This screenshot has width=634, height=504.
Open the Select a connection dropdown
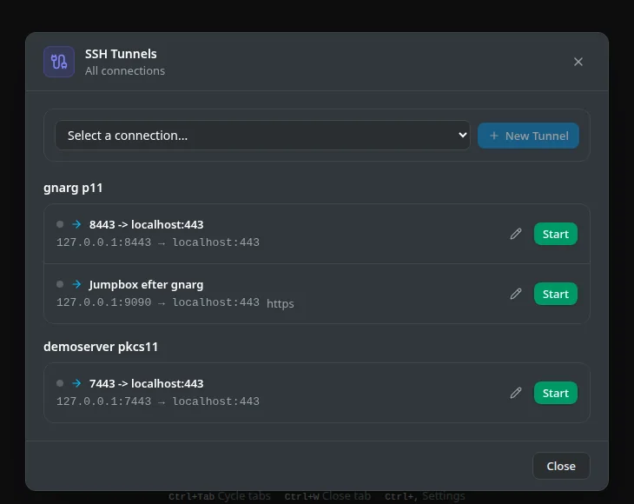click(x=262, y=136)
